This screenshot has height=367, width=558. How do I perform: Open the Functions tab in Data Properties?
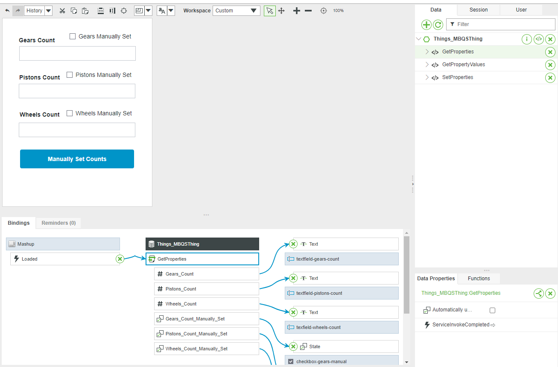coord(478,278)
